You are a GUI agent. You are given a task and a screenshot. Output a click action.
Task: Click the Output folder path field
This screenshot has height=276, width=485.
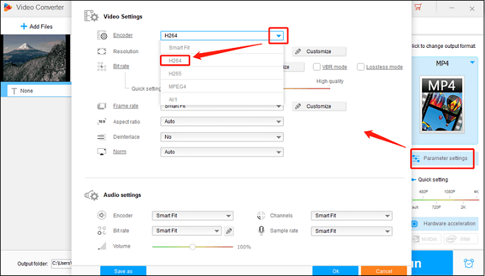pos(61,264)
